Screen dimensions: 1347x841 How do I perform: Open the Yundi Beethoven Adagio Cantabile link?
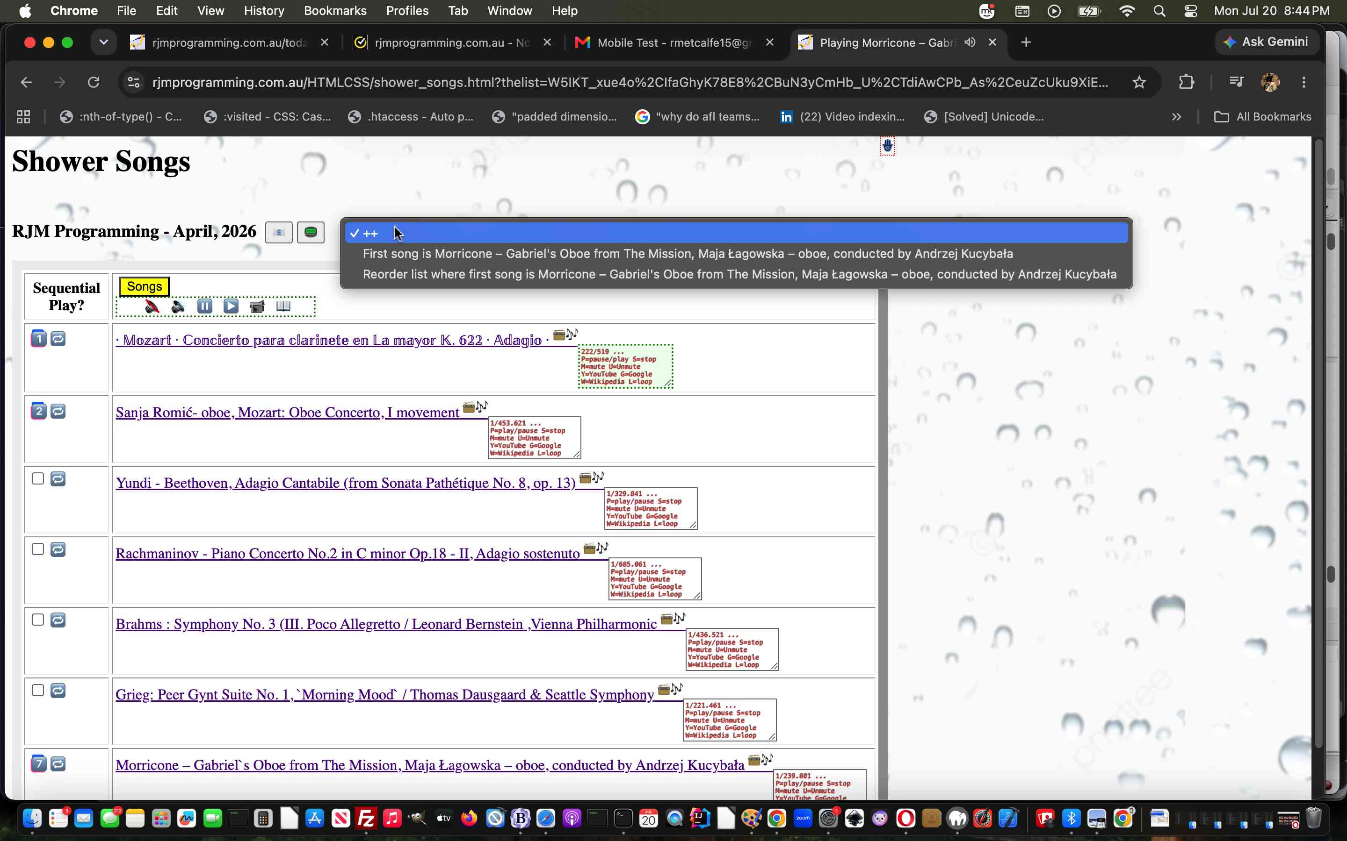point(346,483)
